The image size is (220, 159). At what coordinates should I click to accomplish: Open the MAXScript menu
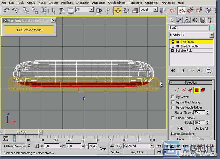168,3
